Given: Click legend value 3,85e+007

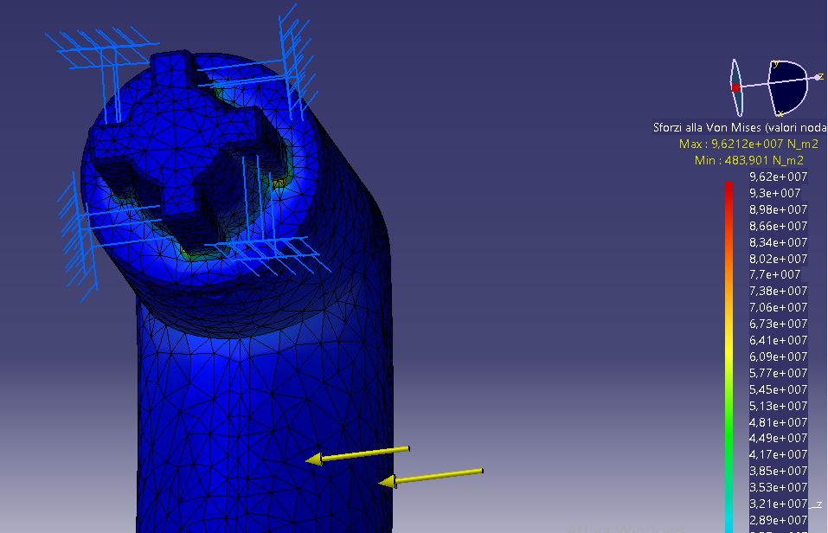Looking at the screenshot, I should click(779, 471).
